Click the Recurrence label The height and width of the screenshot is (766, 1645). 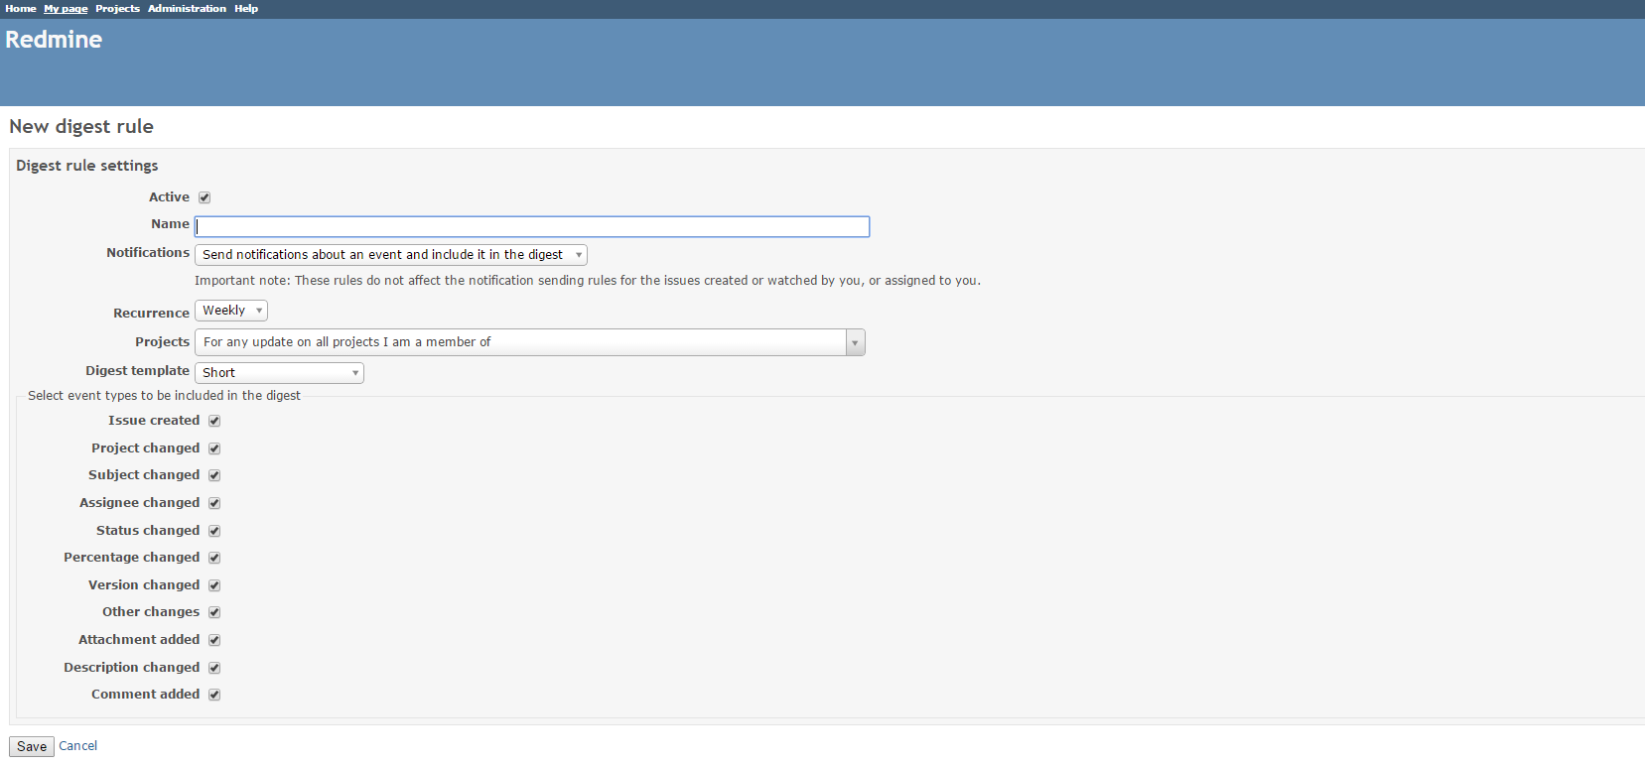pos(151,314)
